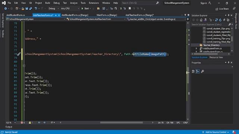Open the 123 % zoom level dropdown
The image size is (239, 134).
coord(15,122)
